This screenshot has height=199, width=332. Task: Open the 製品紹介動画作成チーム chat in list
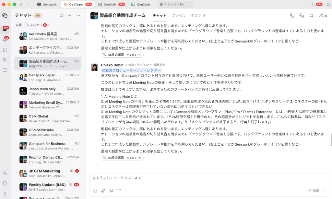[x=47, y=64]
